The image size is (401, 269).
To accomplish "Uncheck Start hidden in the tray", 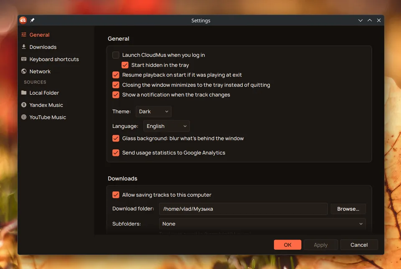I will point(125,65).
